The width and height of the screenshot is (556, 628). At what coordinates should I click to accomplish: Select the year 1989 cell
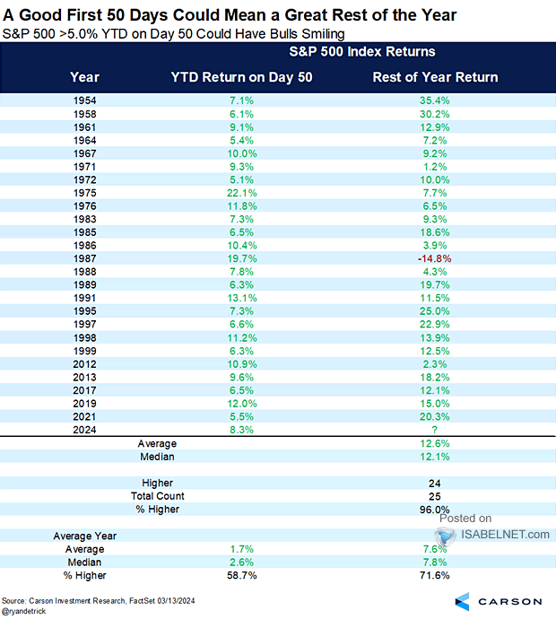click(x=84, y=284)
